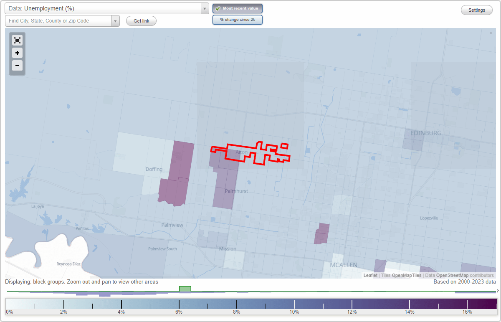Screen dimensions: 501x322
Task: Select the green highlighted histogram bar
Action: (x=185, y=289)
